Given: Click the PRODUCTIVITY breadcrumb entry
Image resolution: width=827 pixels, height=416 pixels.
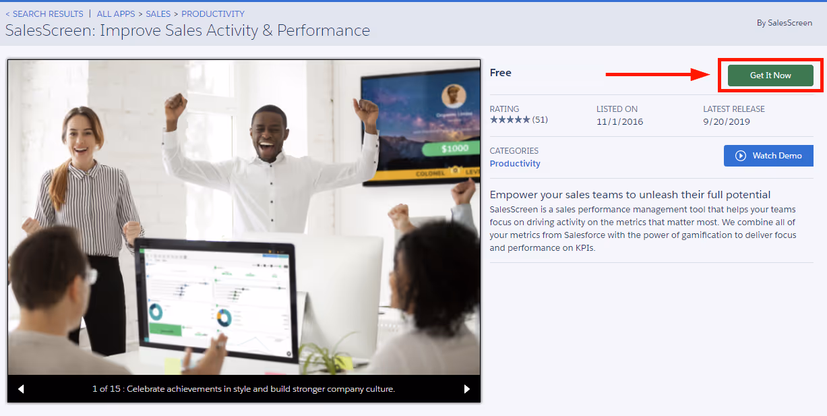Looking at the screenshot, I should (x=212, y=13).
